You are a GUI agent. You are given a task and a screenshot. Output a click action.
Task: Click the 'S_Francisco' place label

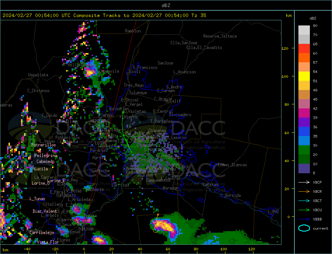pyautogui.click(x=145, y=67)
